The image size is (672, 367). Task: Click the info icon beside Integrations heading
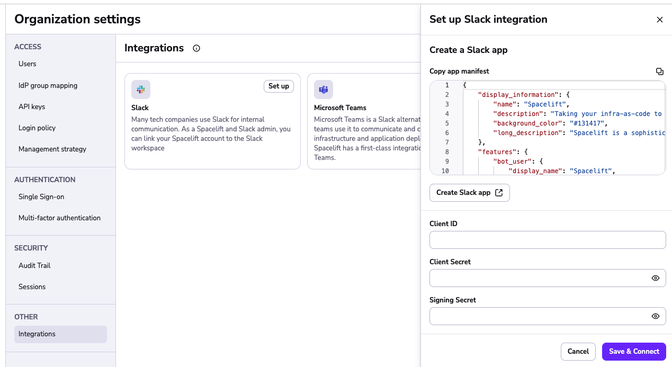click(x=196, y=48)
